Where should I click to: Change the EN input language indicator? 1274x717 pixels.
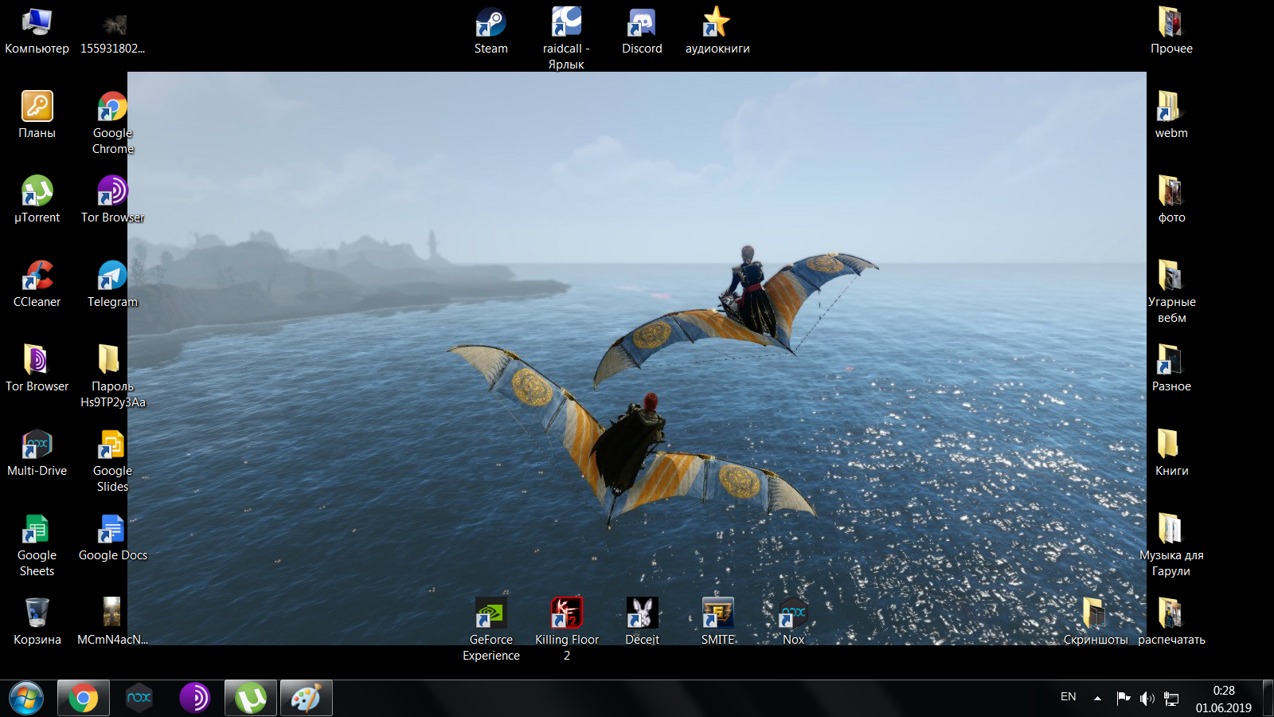pyautogui.click(x=1069, y=697)
